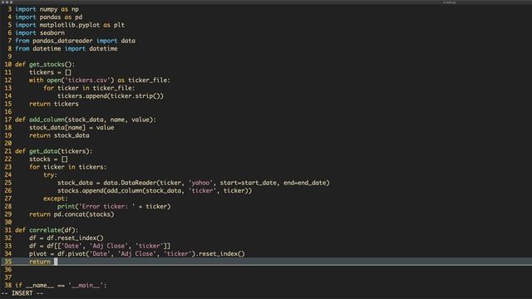Image resolution: width=532 pixels, height=299 pixels.
Task: Click 'tickers.append(ticker.strip())' on line 14
Action: tap(111, 96)
